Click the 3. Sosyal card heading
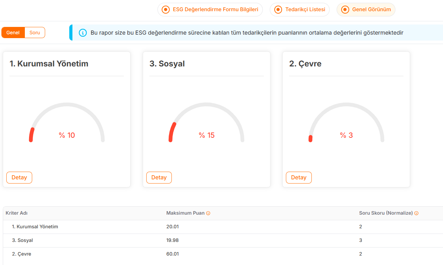443x265 pixels. [x=167, y=64]
